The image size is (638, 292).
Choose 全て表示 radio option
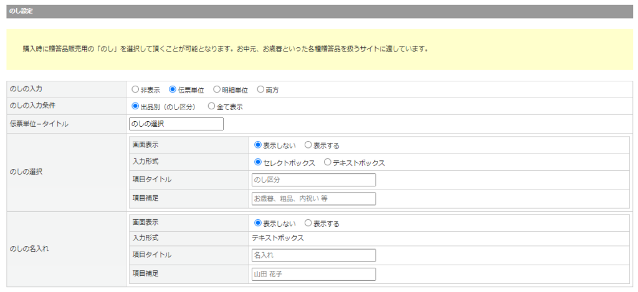(211, 106)
